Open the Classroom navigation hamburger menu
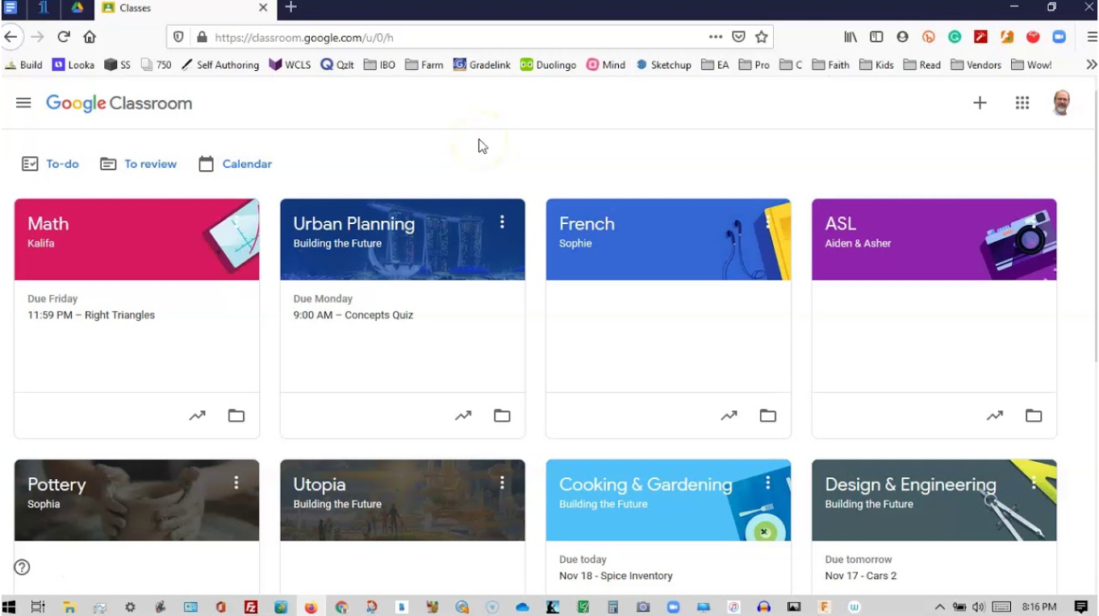 pos(23,102)
